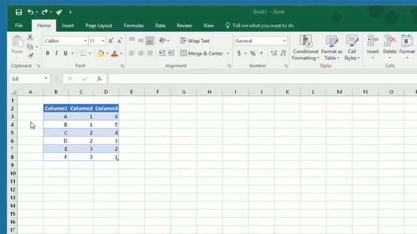Viewport: 417px width, 234px height.
Task: Select the Column1 header cell
Action: click(56, 109)
